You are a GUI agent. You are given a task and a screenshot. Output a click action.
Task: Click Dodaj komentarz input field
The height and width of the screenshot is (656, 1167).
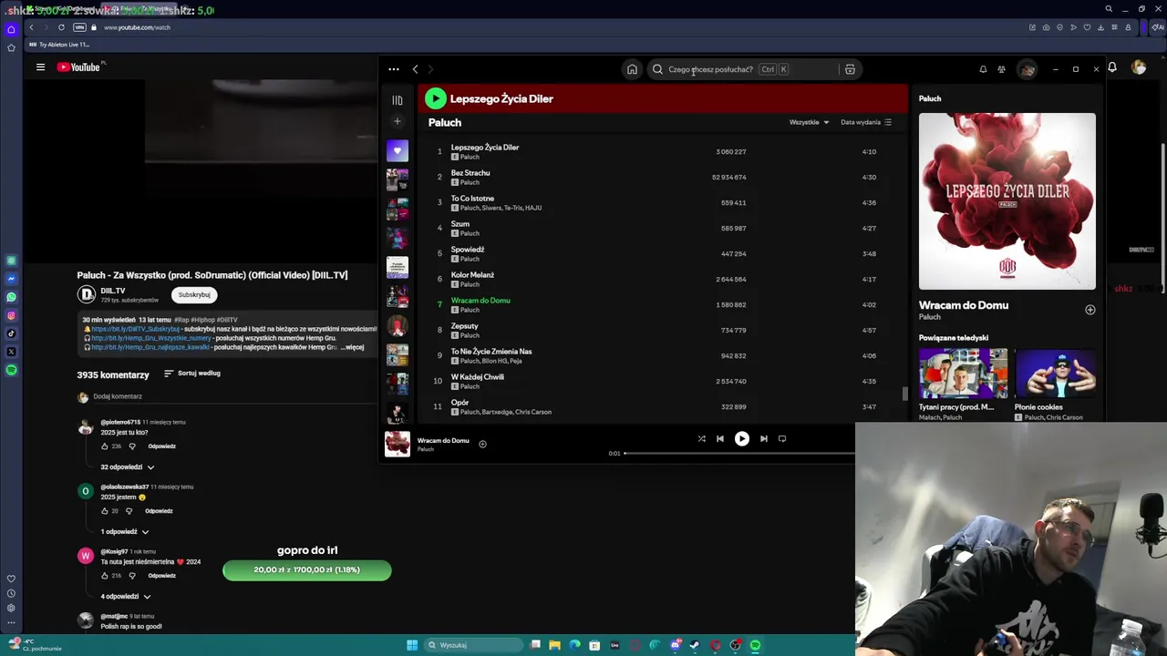228,396
